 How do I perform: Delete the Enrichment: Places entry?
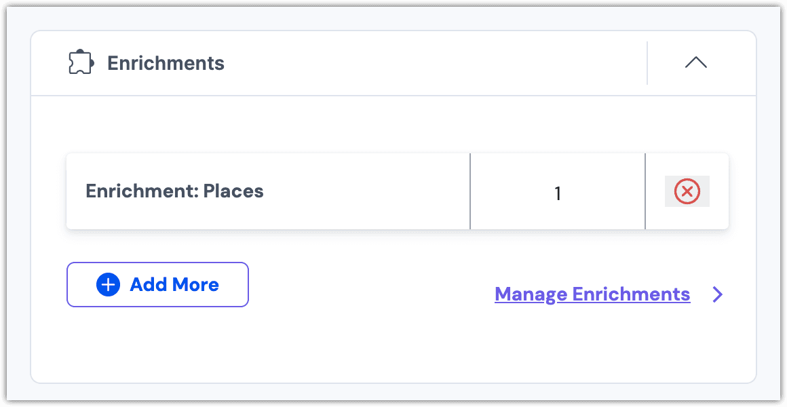[x=687, y=191]
